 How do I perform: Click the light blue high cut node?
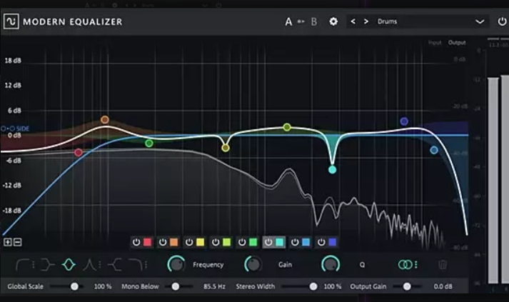434,150
